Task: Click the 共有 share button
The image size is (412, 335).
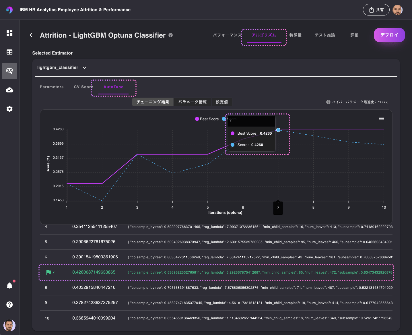Action: tap(376, 10)
